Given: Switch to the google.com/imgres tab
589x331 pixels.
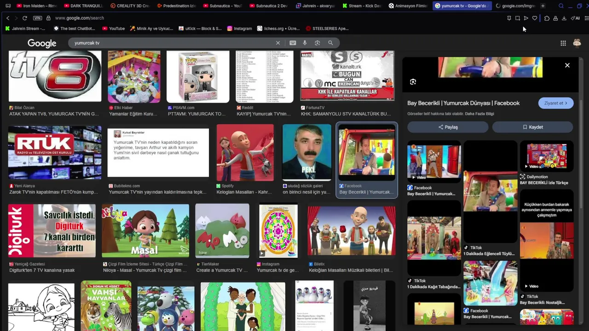Looking at the screenshot, I should tap(515, 6).
